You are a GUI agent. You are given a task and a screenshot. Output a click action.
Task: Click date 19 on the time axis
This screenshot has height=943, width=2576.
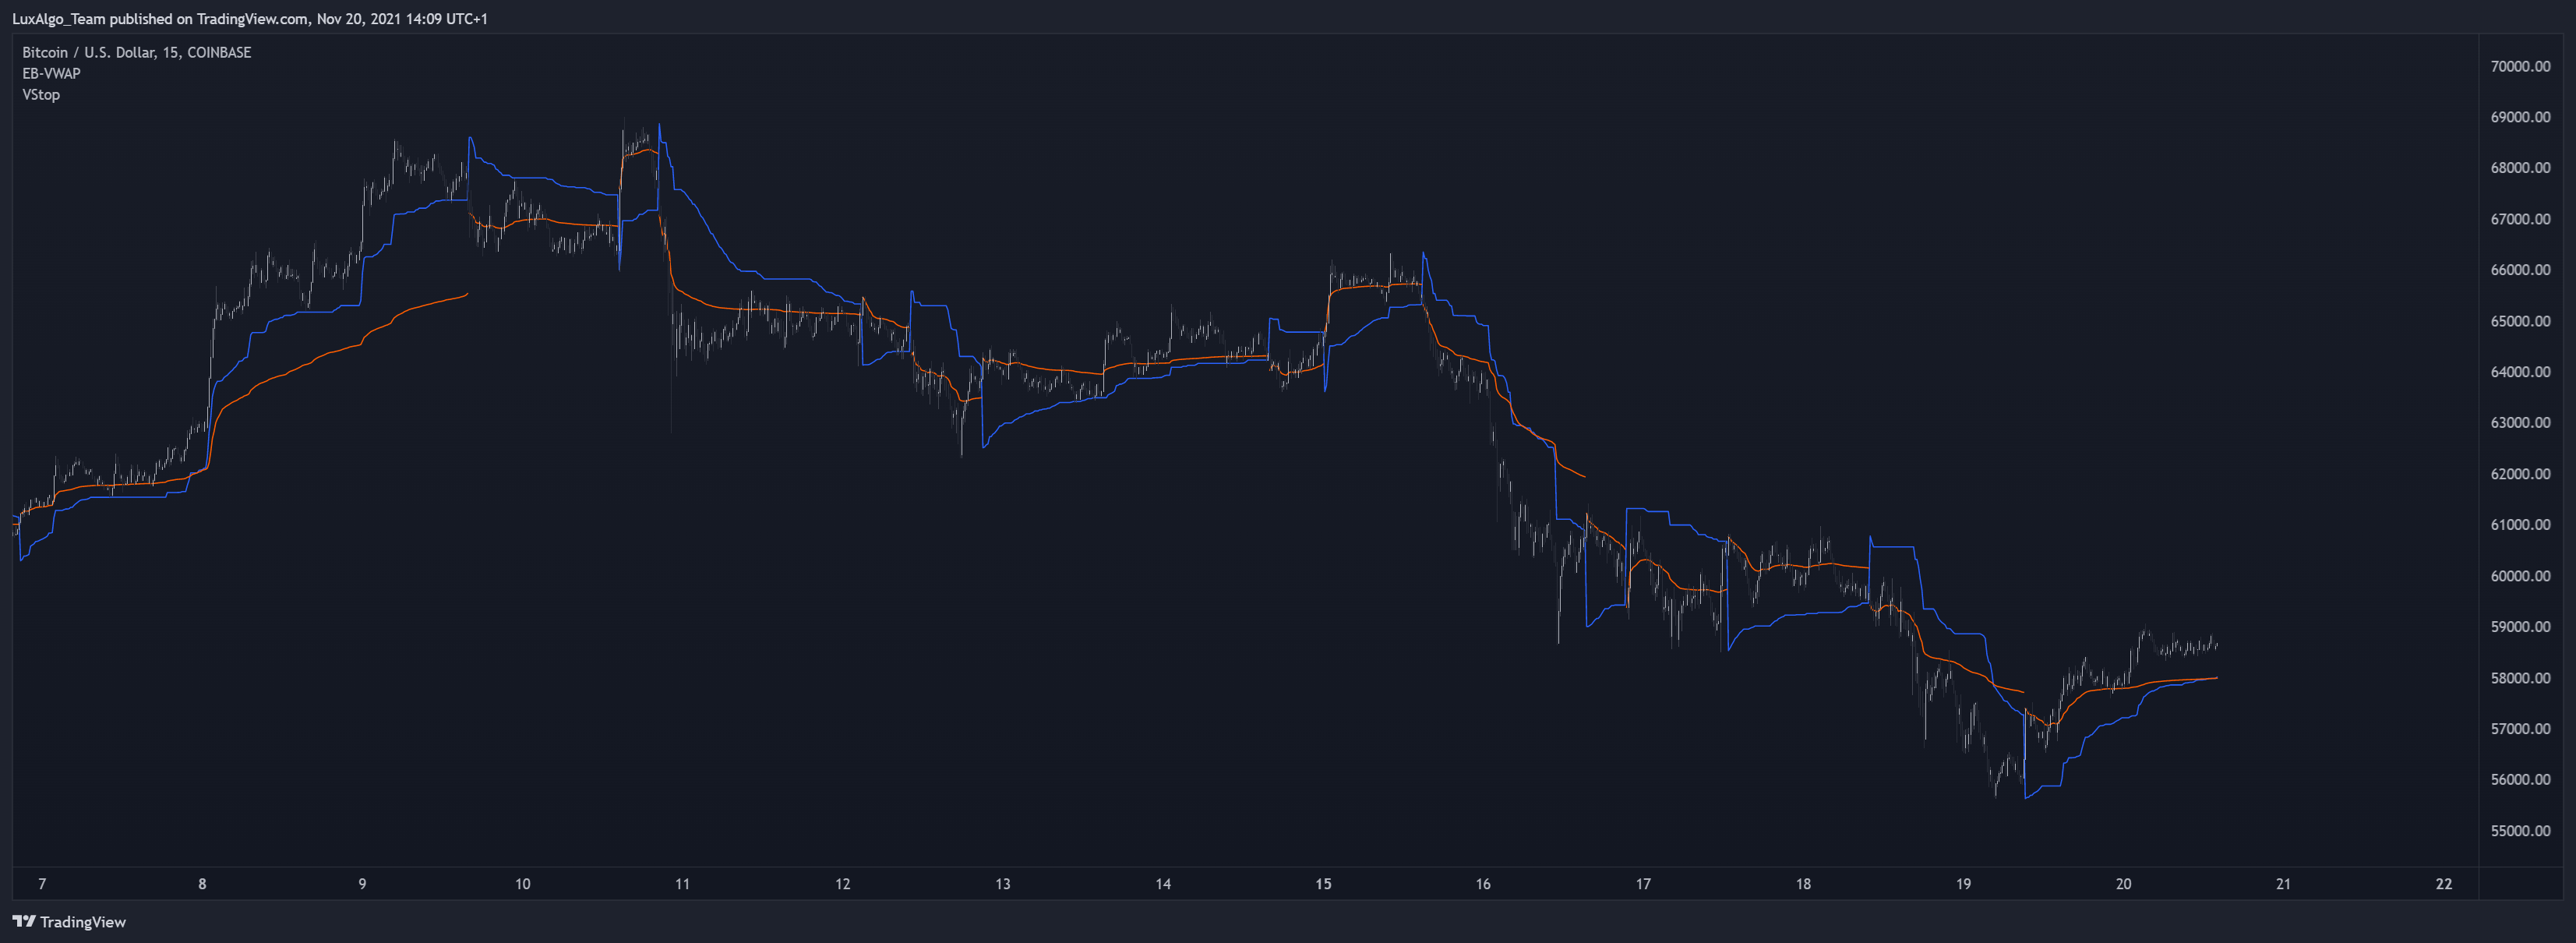click(1963, 884)
